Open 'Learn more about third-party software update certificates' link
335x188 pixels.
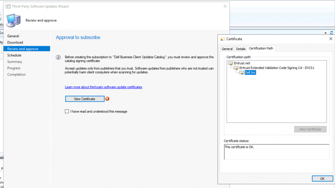[103, 87]
